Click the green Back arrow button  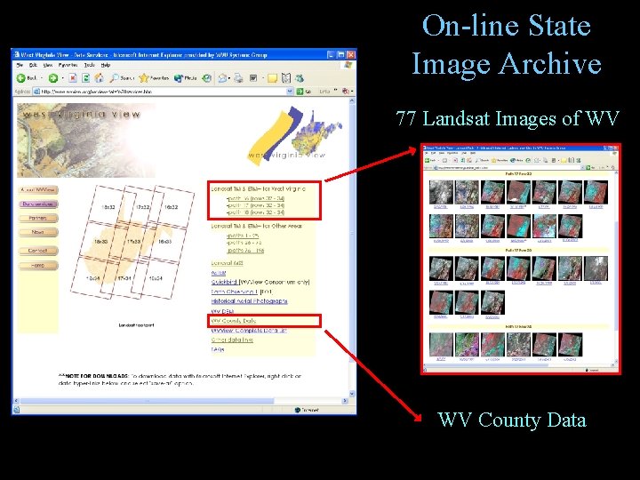(x=21, y=78)
